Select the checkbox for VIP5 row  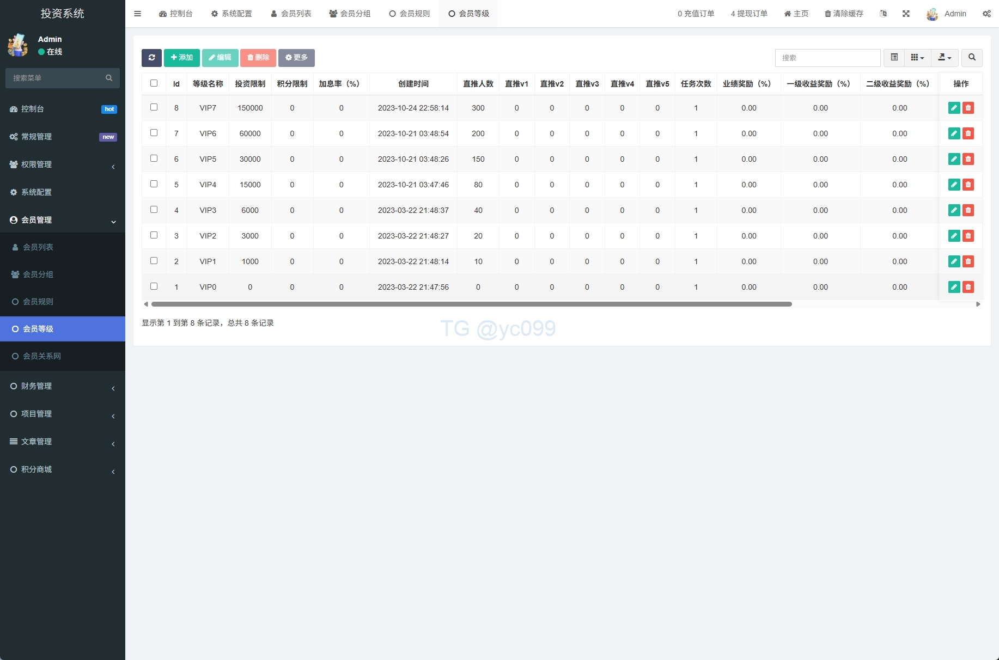coord(154,158)
